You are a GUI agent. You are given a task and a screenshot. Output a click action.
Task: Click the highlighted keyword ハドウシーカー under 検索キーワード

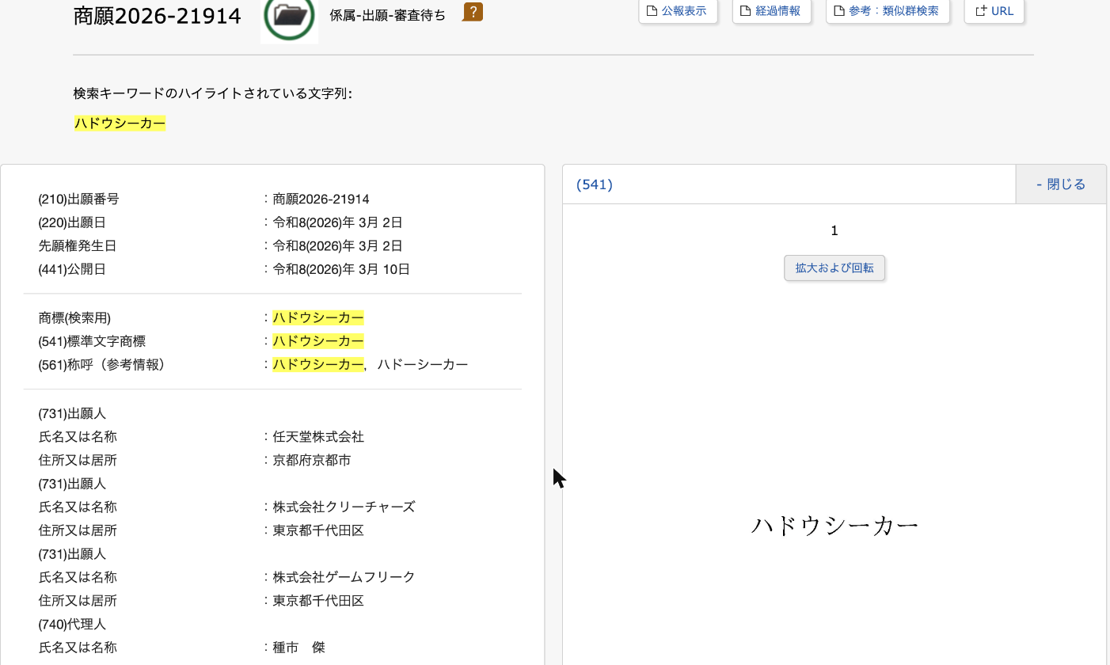(x=120, y=123)
